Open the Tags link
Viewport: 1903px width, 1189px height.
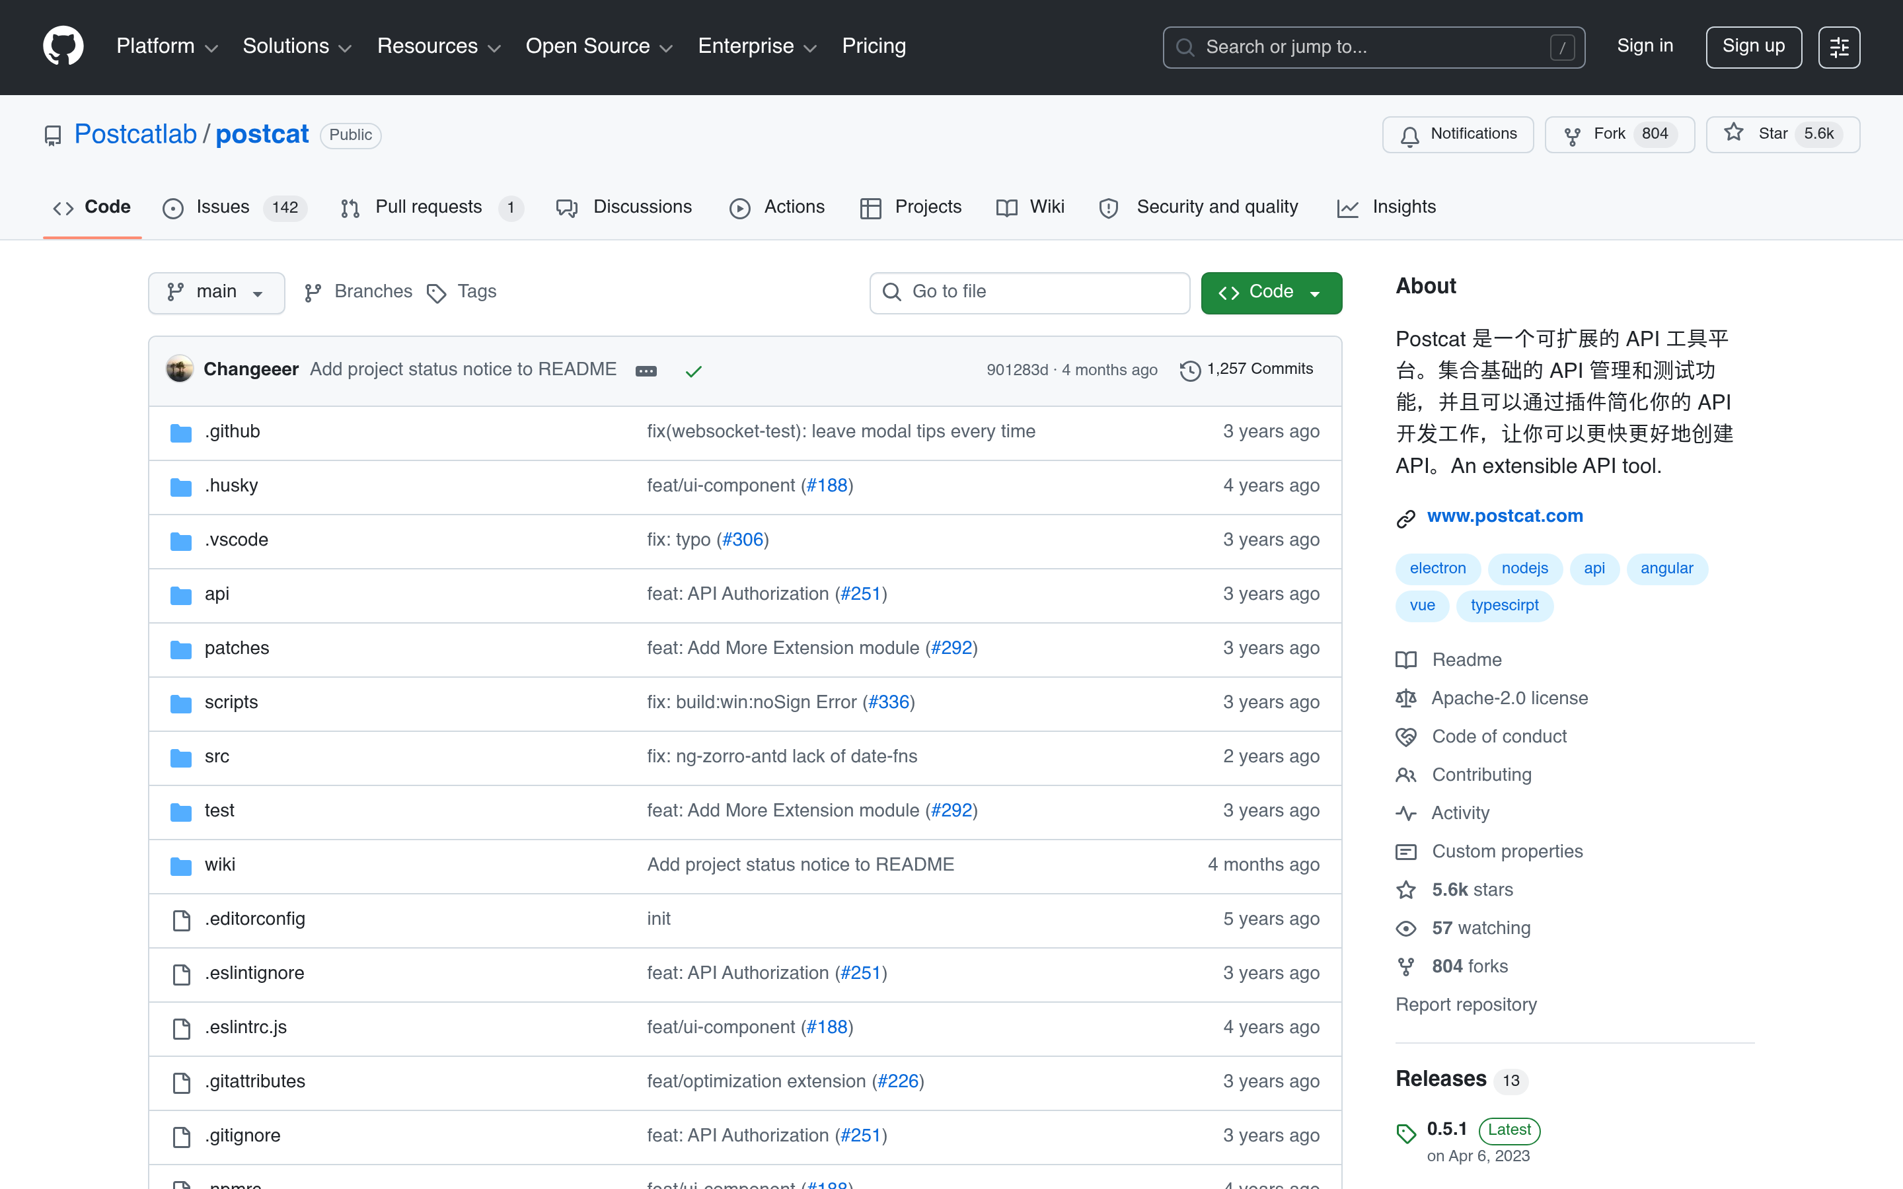tap(462, 292)
